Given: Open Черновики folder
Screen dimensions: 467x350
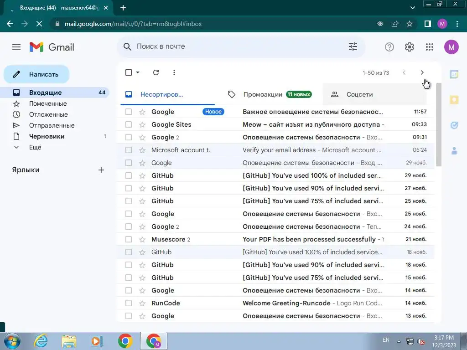Looking at the screenshot, I should coord(55,136).
